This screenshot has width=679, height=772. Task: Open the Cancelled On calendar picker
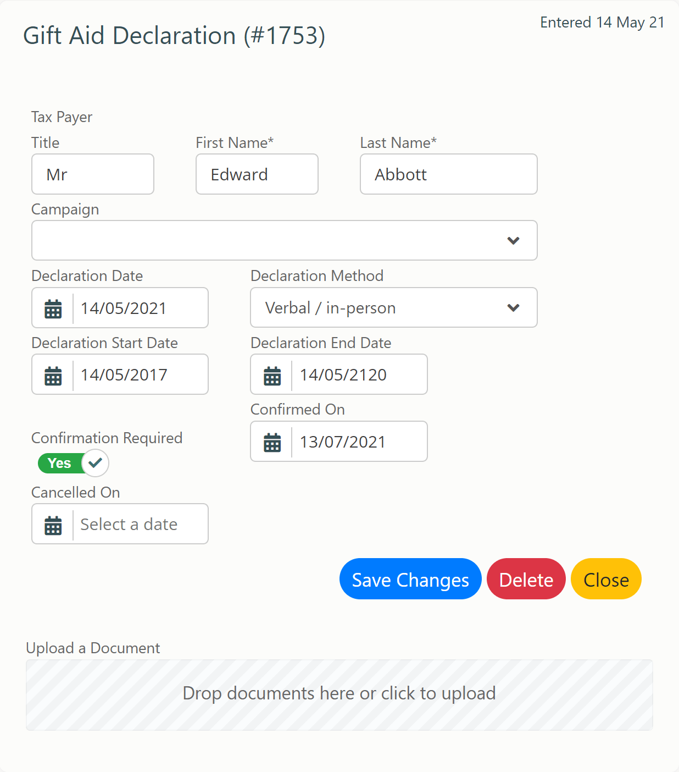click(52, 524)
